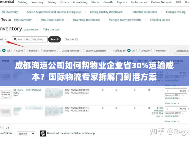Select Fulfilled By Merchant radio button
Viewport: 189px width, 142px height.
tap(153, 50)
